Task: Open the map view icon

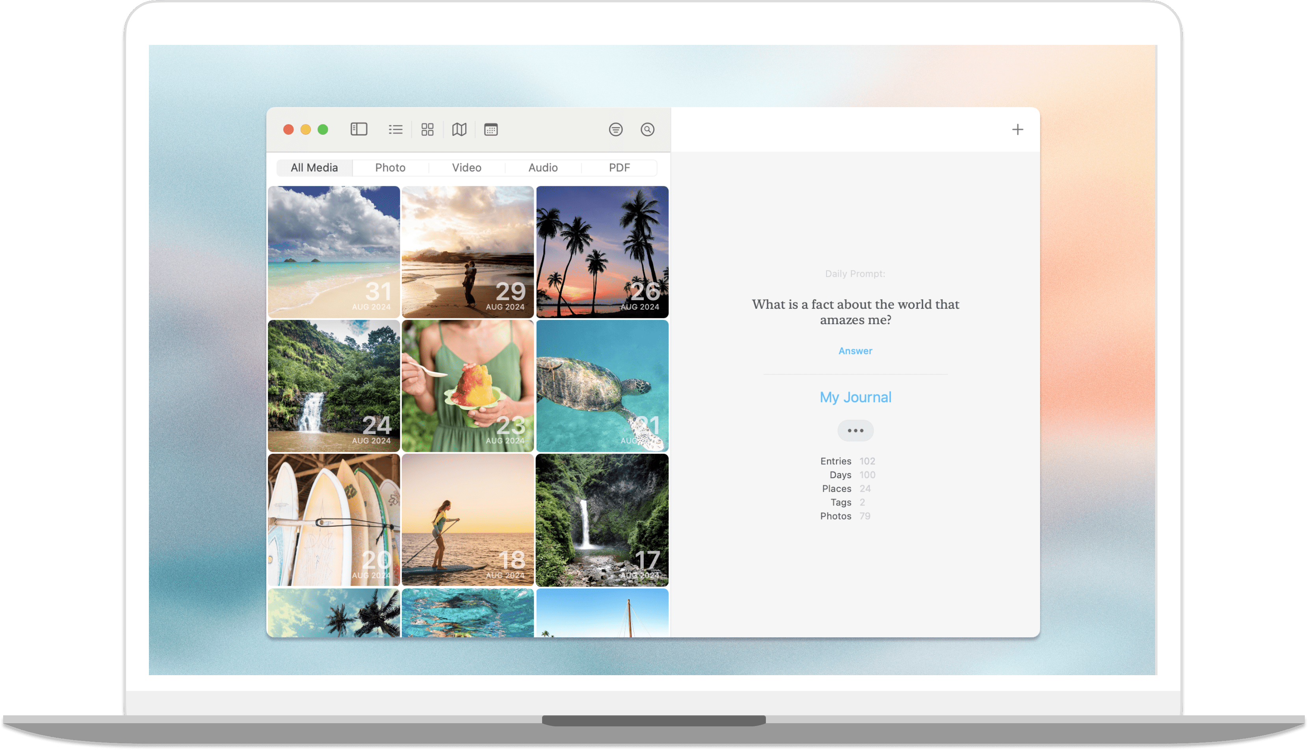Action: pyautogui.click(x=459, y=129)
